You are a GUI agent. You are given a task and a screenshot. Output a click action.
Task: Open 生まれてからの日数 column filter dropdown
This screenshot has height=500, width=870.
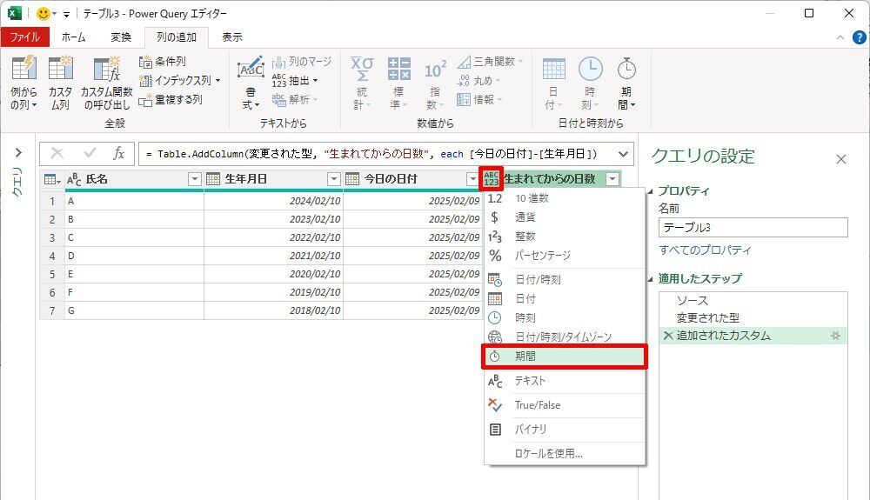pos(612,179)
